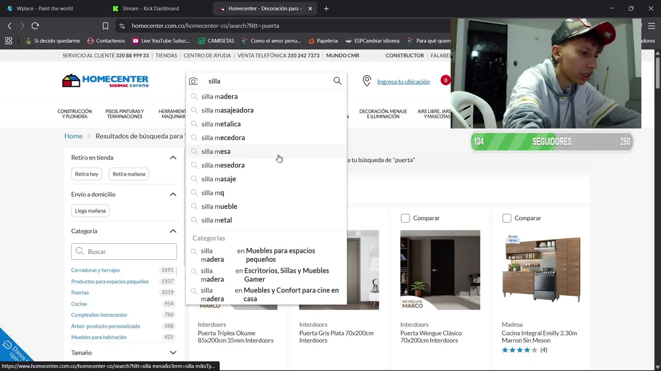Click the magnifier icon beside silla madera suggestion
The height and width of the screenshot is (371, 661).
pyautogui.click(x=194, y=96)
